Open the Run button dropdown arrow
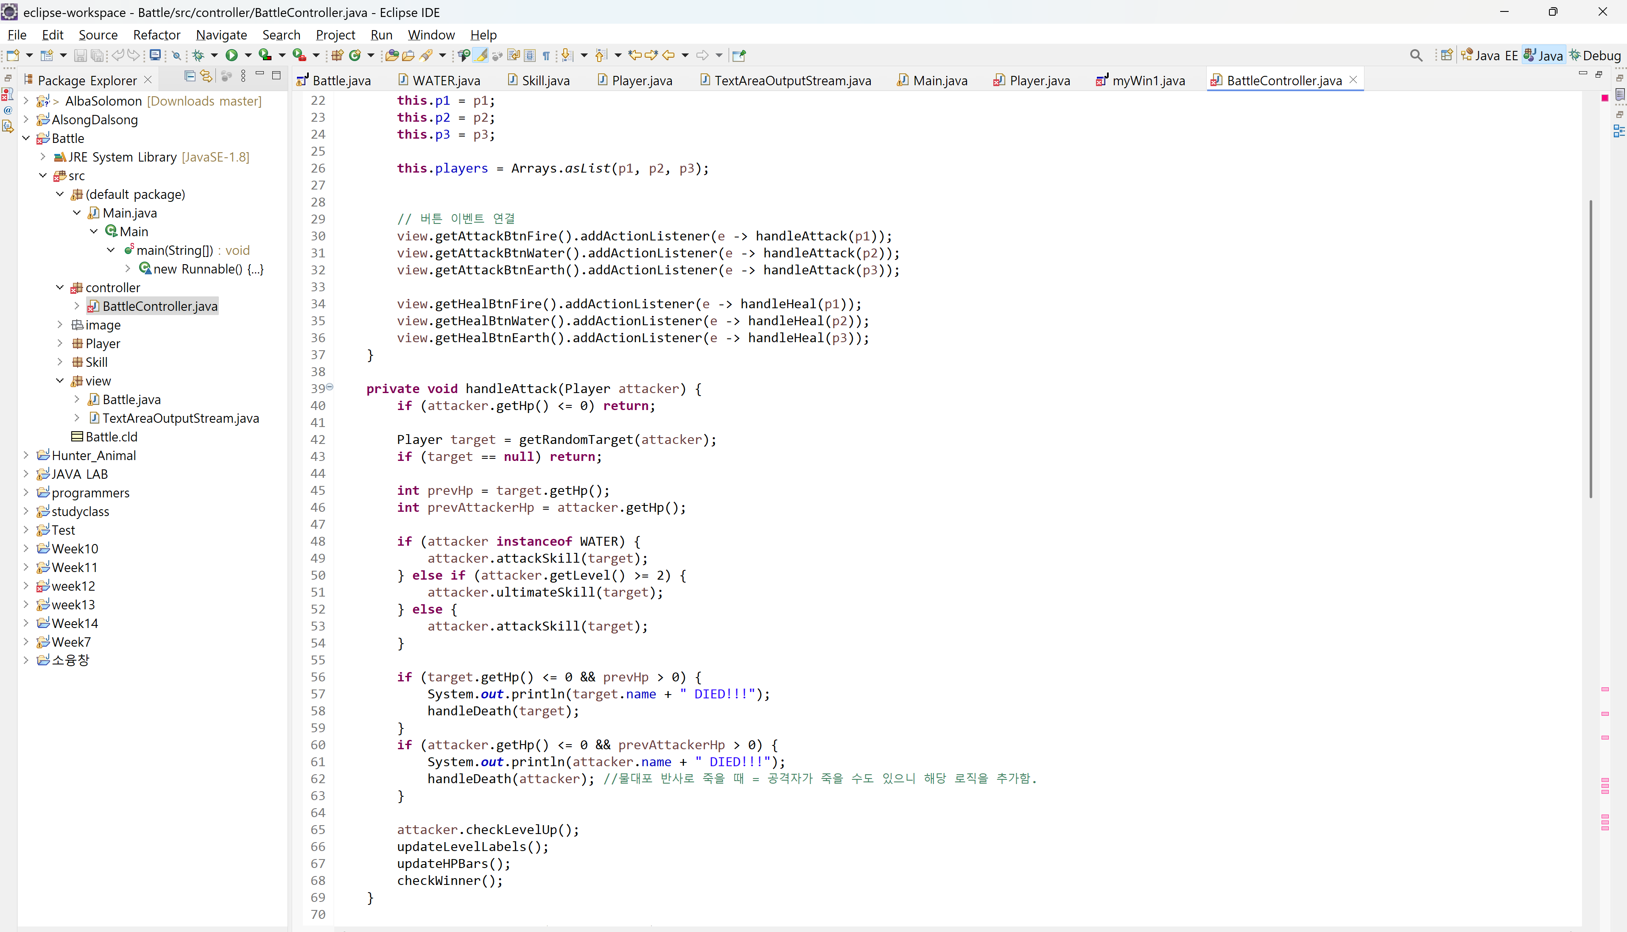This screenshot has width=1627, height=932. click(249, 56)
